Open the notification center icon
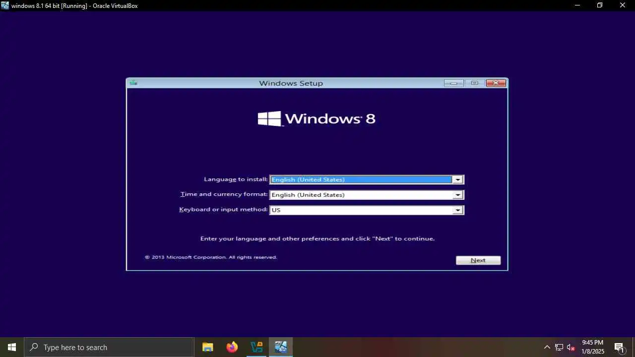 click(x=619, y=347)
